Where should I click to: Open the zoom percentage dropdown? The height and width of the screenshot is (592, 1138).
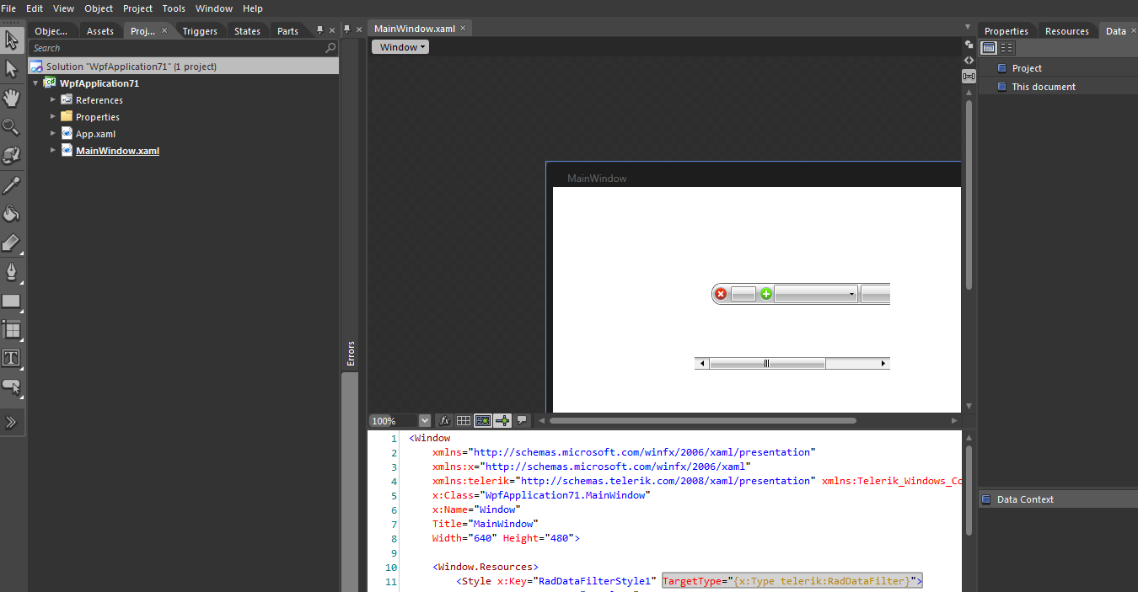424,420
